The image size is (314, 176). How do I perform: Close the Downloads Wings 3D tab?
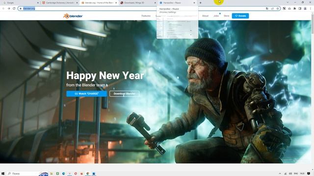pos(155,3)
